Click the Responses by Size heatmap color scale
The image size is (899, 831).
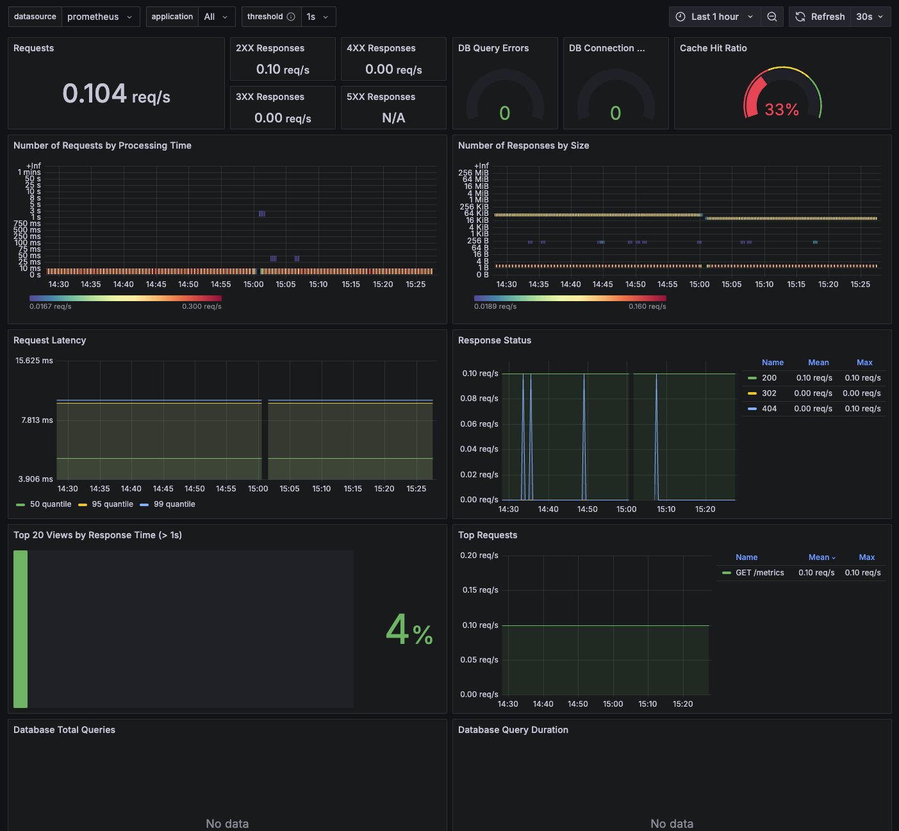click(x=570, y=298)
